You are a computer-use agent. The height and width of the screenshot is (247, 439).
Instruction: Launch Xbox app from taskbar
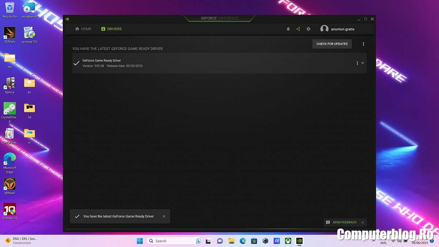click(288, 241)
